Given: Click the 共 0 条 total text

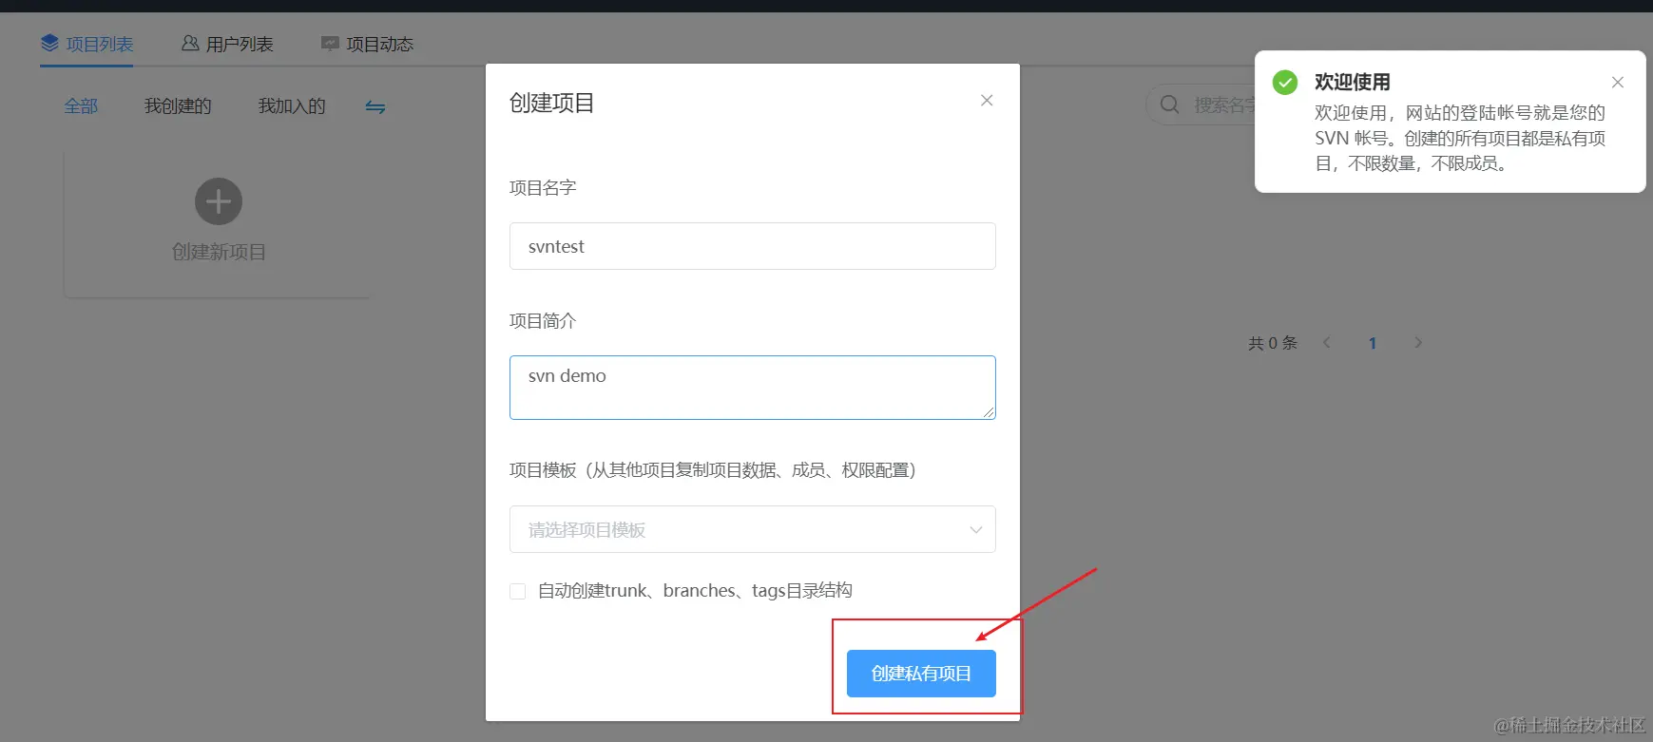Looking at the screenshot, I should pyautogui.click(x=1273, y=343).
